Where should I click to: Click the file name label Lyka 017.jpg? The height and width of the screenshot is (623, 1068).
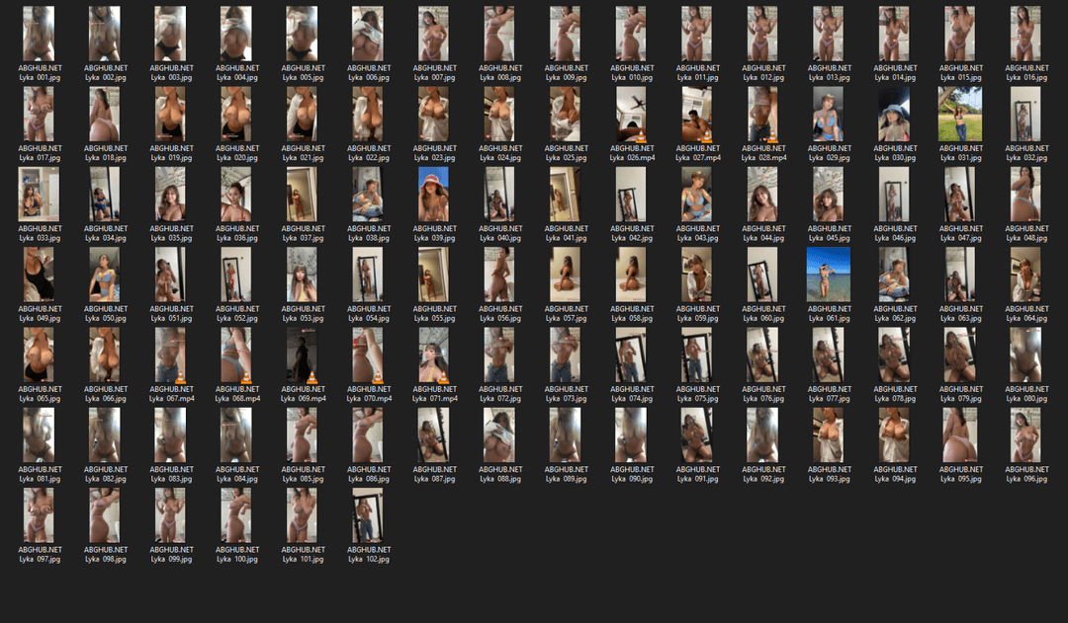click(40, 158)
